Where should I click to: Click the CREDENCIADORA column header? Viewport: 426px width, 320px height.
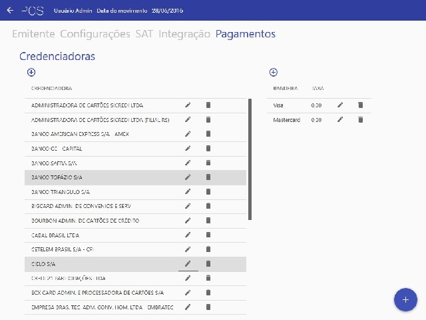point(52,89)
